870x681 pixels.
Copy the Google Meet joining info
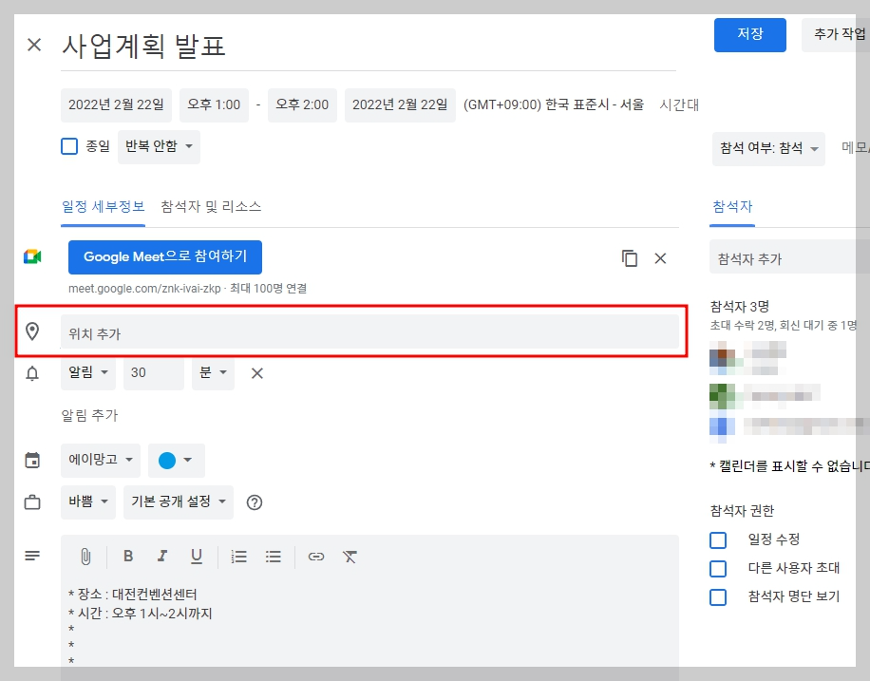click(x=630, y=257)
